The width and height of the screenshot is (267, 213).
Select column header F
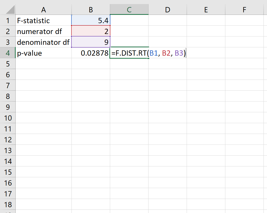point(244,10)
